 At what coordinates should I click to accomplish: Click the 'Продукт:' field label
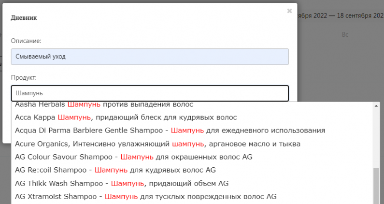(x=24, y=77)
